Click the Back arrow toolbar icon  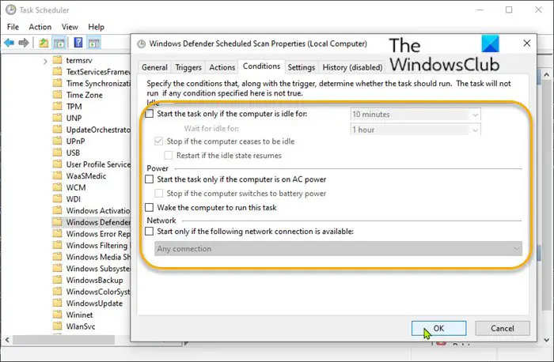[x=9, y=43]
